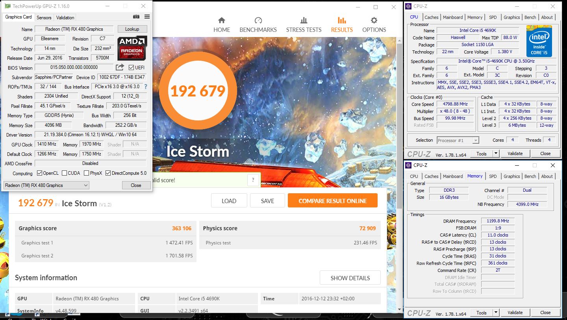567x320 pixels.
Task: Click the Bus Interface question mark icon
Action: pyautogui.click(x=146, y=87)
